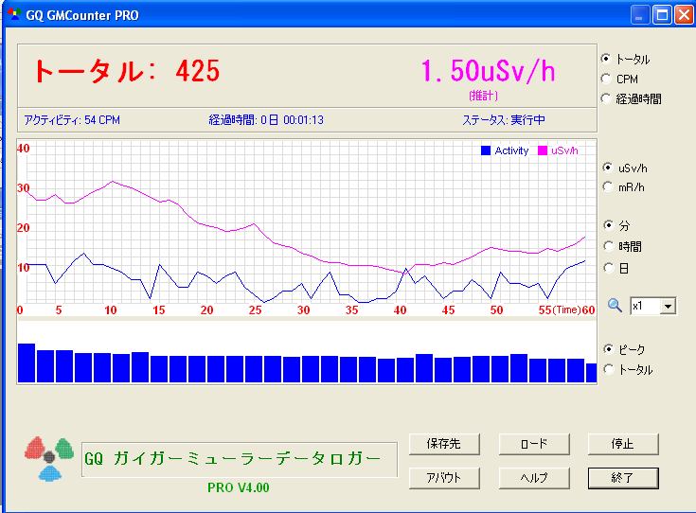Select the トータル display radio at top

[x=606, y=59]
